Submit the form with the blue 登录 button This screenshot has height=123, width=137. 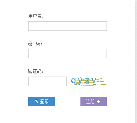pos(41,101)
